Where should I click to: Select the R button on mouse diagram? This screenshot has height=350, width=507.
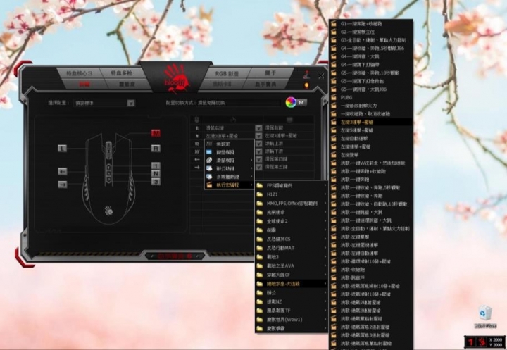click(x=156, y=149)
